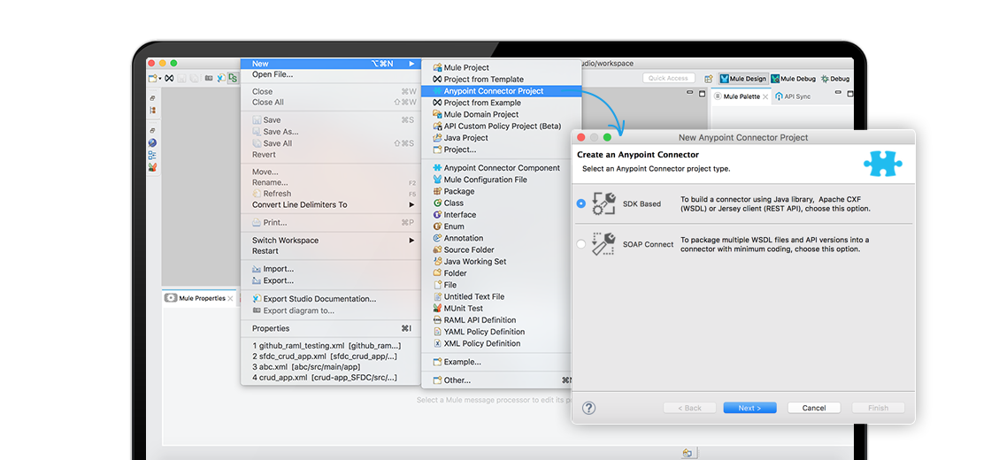This screenshot has height=460, width=991.
Task: Click the Next > button in the dialog
Action: [x=749, y=408]
